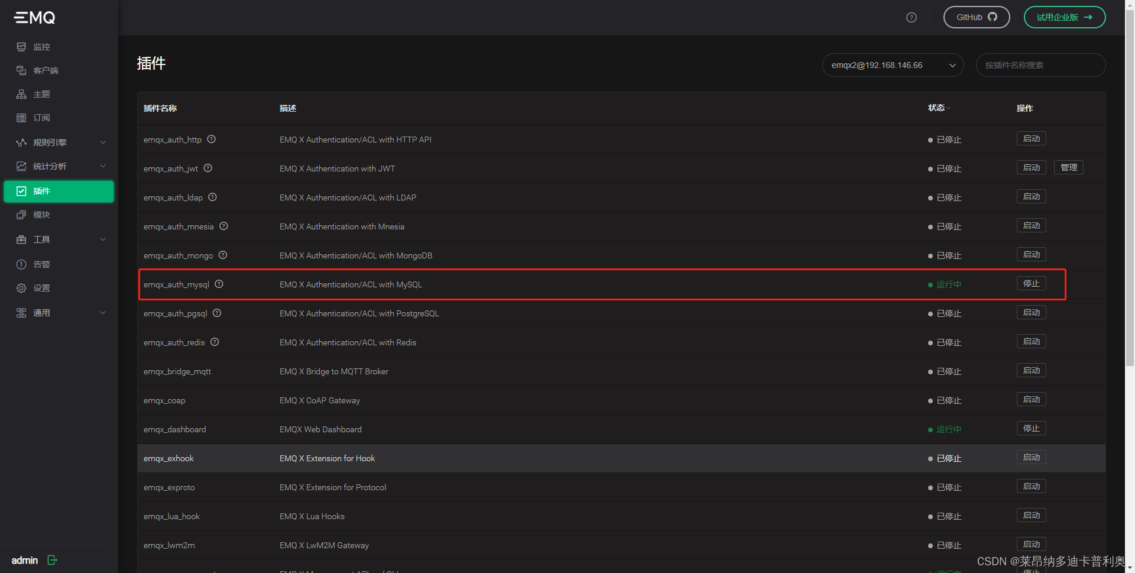Click the 试用企业版 button
Screen dimensions: 1135x573
(1065, 17)
